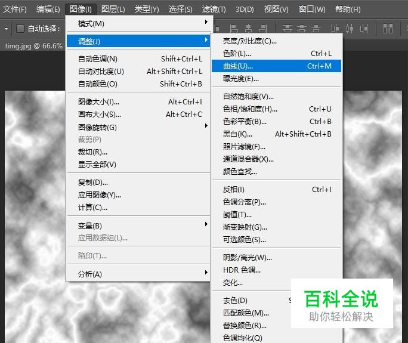
Task: Toggle the 自动选择 checkbox
Action: coord(20,29)
